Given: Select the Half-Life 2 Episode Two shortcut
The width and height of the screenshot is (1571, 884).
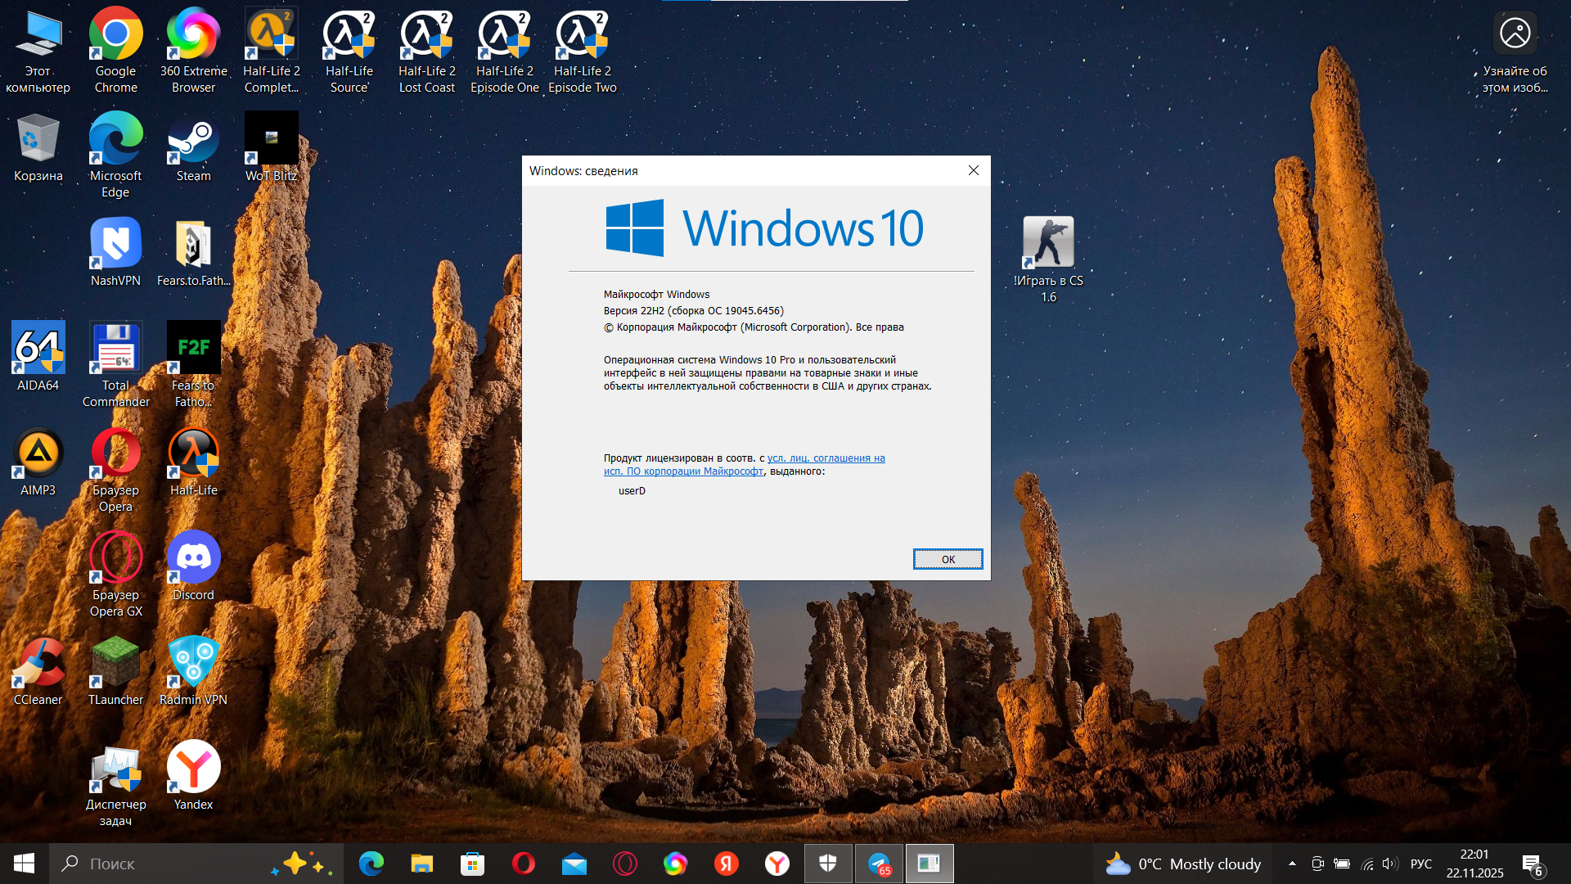Looking at the screenshot, I should point(582,51).
